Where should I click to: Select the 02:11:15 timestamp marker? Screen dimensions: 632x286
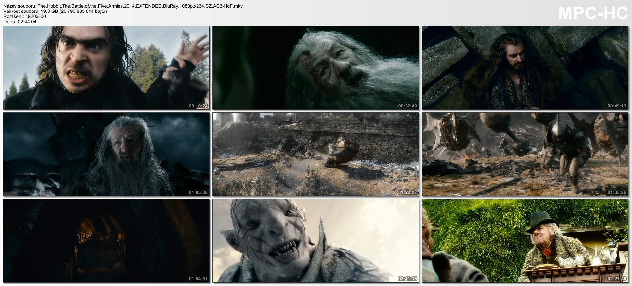click(x=408, y=279)
